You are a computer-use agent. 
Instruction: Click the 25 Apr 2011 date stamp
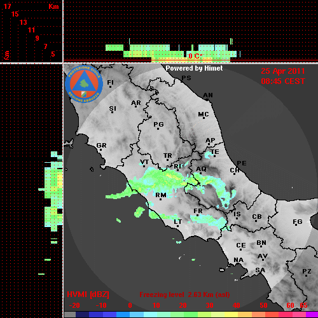pyautogui.click(x=283, y=71)
